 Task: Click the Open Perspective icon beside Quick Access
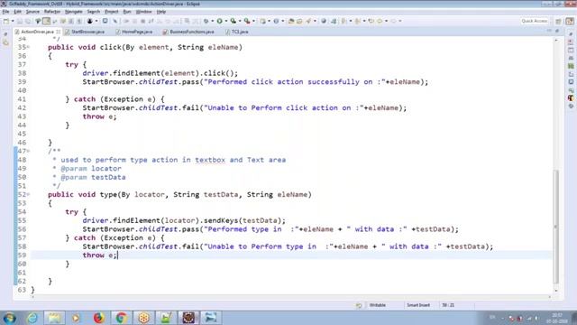pos(558,21)
